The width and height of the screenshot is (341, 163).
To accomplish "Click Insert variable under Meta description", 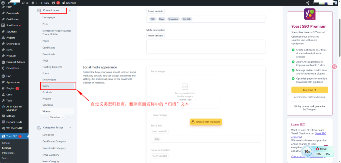I will [155, 36].
